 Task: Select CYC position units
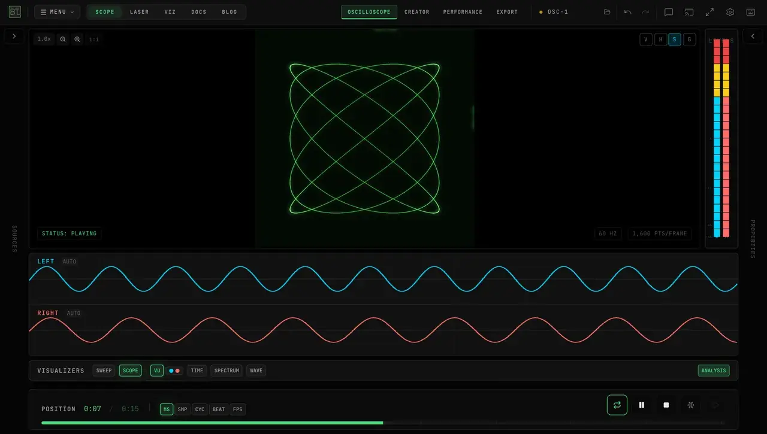[200, 409]
